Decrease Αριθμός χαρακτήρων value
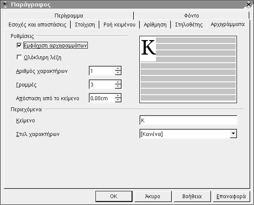The height and width of the screenshot is (205, 254). click(x=118, y=73)
